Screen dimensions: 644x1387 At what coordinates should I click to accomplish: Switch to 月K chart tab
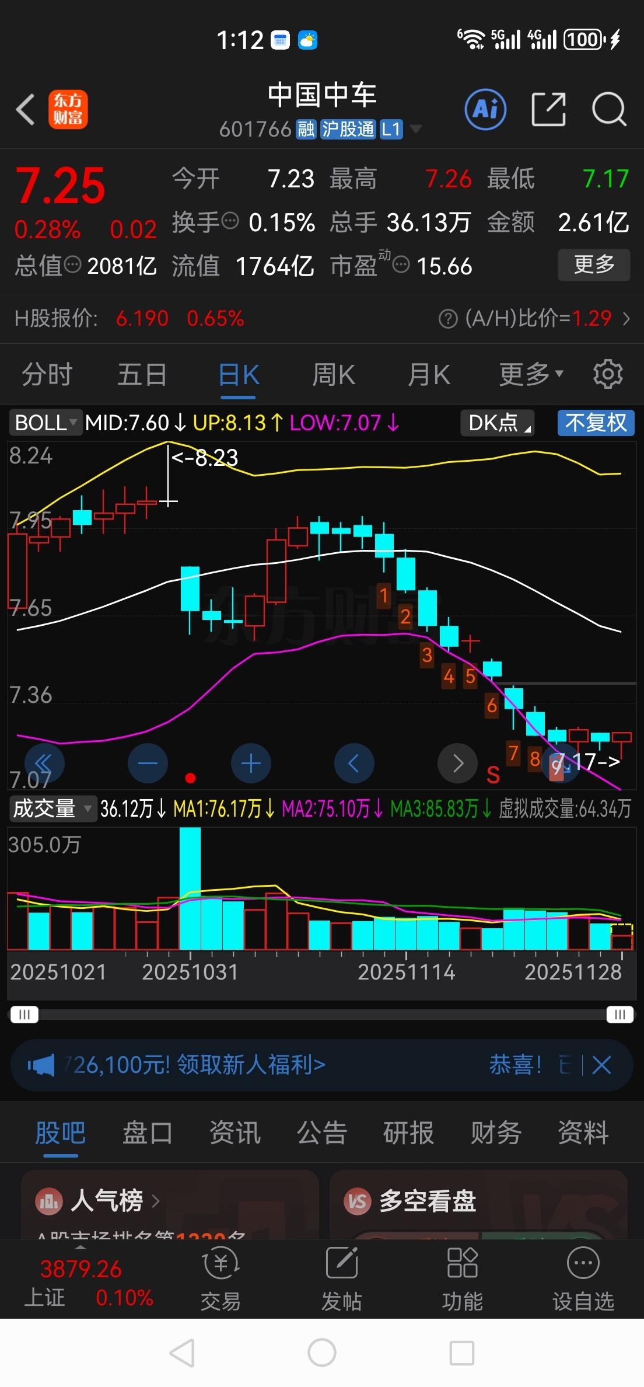[x=429, y=374]
